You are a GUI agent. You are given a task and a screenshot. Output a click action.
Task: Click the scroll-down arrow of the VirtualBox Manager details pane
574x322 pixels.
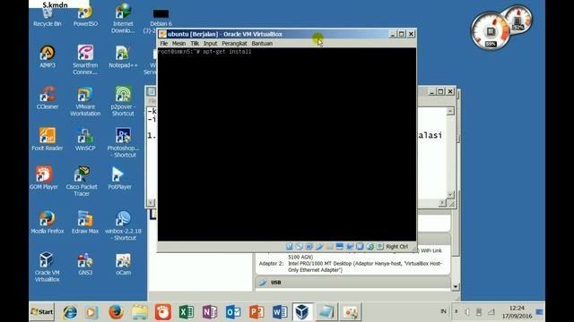coord(456,286)
